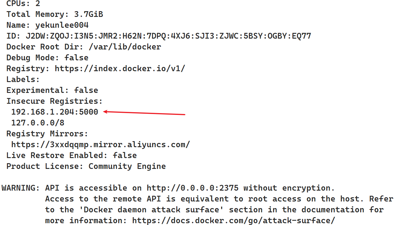
Task: Click the hostname yekunlee004
Action: point(62,25)
